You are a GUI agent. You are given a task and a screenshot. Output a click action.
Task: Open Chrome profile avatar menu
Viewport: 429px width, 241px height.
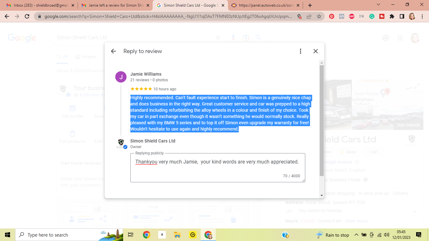click(412, 17)
